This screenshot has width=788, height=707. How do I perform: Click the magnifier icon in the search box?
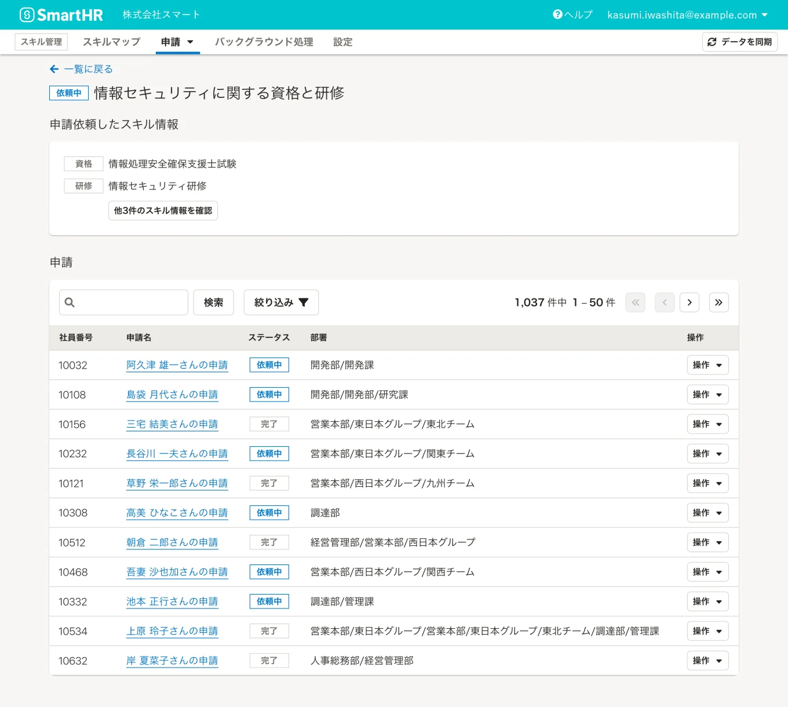(70, 303)
